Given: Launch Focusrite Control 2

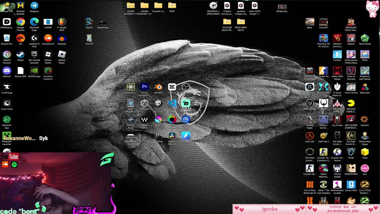Looking at the screenshot, I should tap(48, 71).
